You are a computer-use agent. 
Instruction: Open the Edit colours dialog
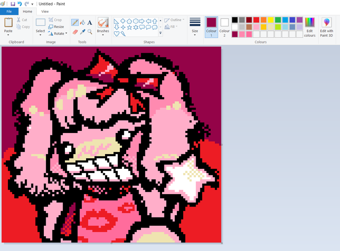pos(310,27)
